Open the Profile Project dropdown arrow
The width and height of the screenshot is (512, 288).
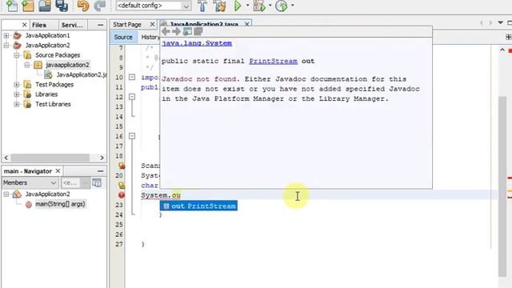click(x=292, y=6)
